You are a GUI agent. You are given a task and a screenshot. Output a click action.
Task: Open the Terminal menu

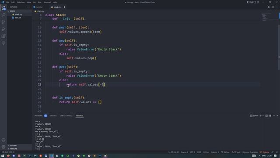pyautogui.click(x=47, y=2)
